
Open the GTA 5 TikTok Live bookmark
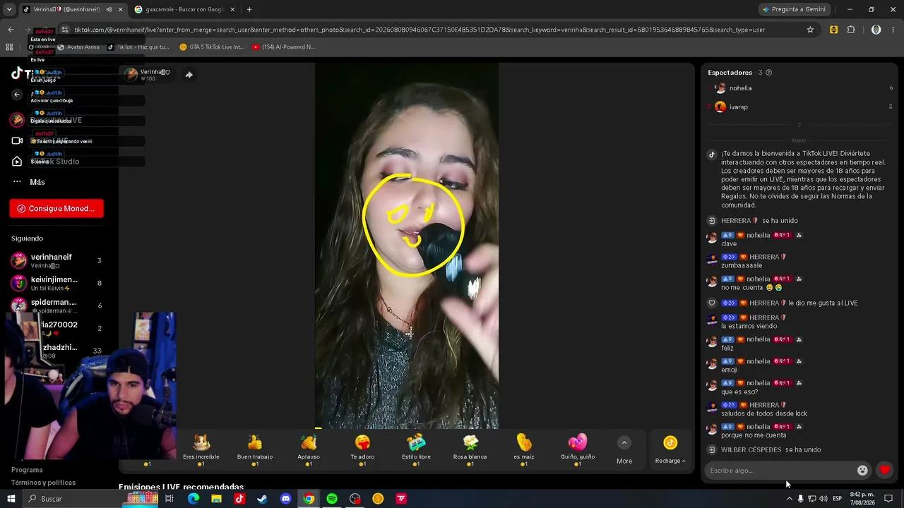(x=212, y=47)
